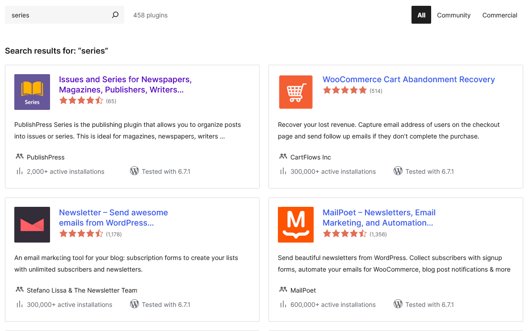Click the author icon beside CartFlows Inc
The height and width of the screenshot is (331, 529).
(283, 156)
